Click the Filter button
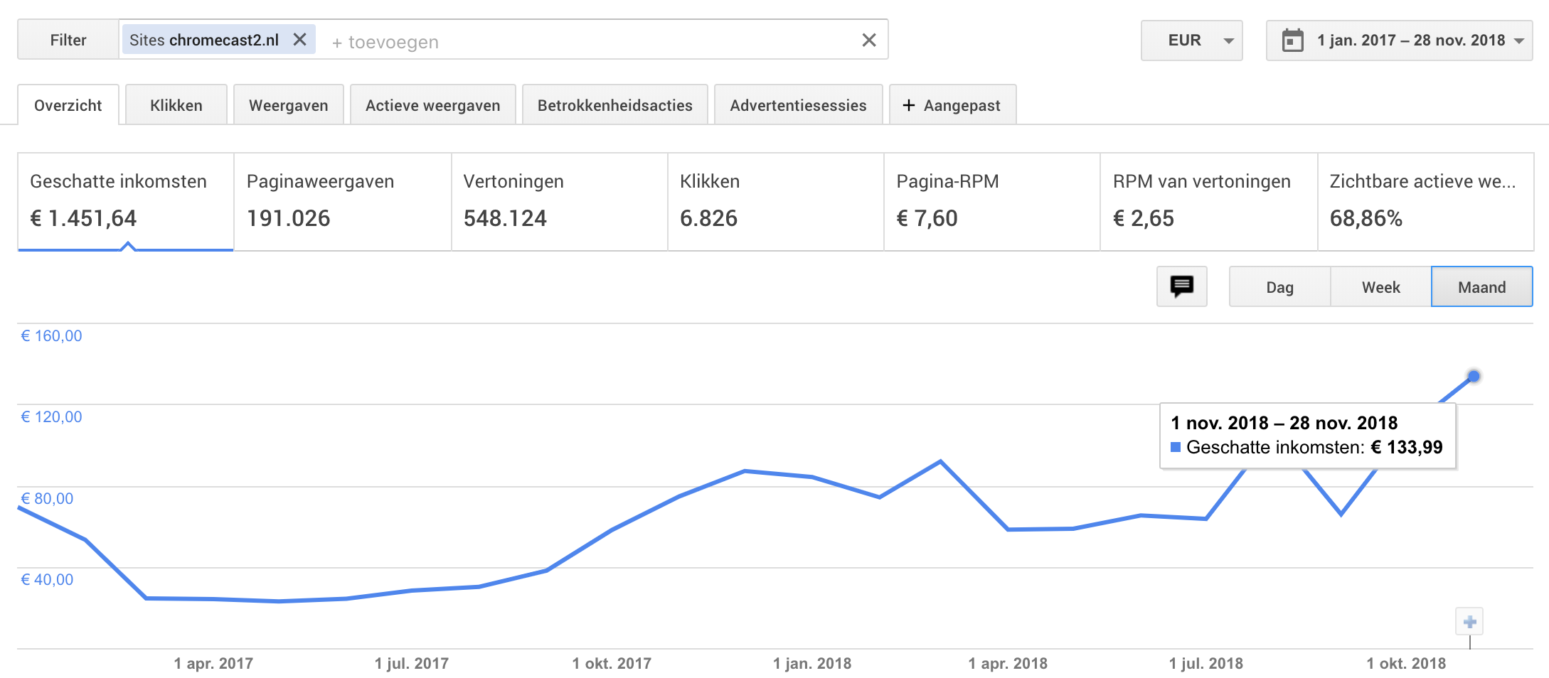 click(68, 40)
